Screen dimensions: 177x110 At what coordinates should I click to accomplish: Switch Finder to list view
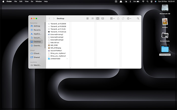93,18
